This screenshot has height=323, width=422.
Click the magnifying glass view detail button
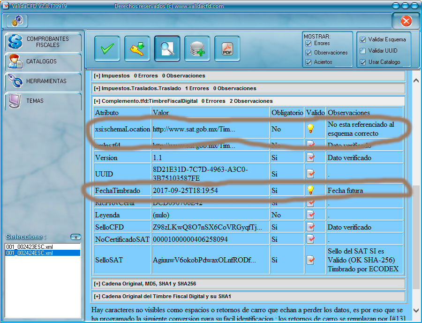pos(167,49)
